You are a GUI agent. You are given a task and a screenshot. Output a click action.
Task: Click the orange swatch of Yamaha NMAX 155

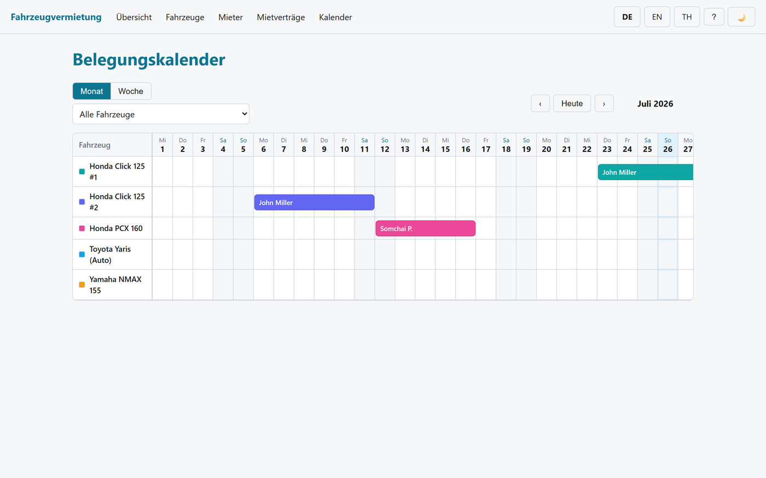(x=82, y=285)
